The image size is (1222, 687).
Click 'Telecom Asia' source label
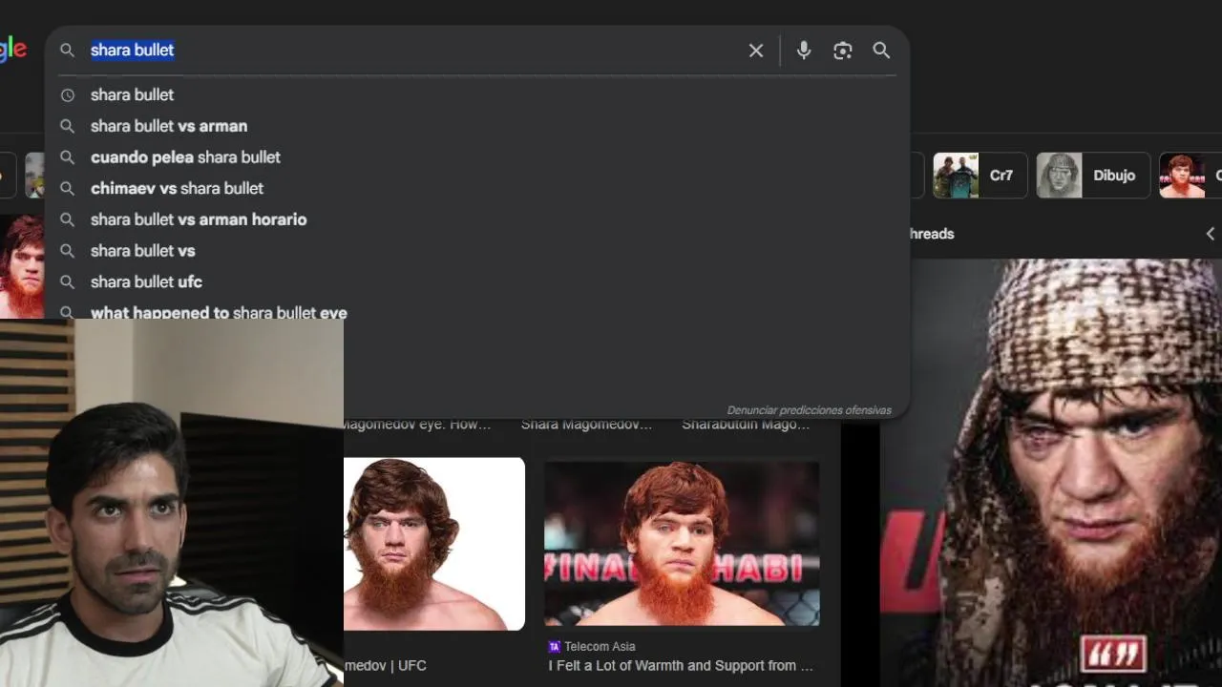click(600, 647)
